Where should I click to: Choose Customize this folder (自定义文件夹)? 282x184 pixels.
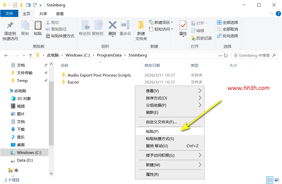point(170,122)
